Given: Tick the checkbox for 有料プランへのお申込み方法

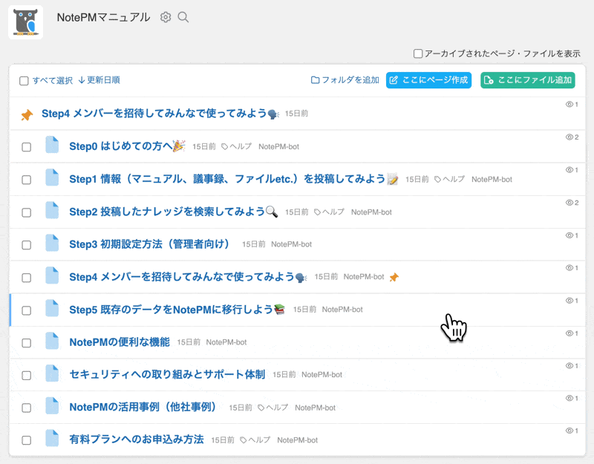Looking at the screenshot, I should [27, 440].
